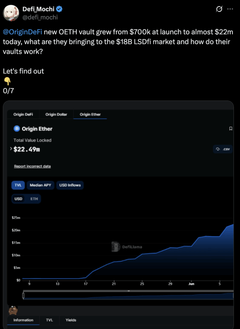Toggle the TVL chart metric
Viewport: 240px width, 329px height.
coord(18,185)
